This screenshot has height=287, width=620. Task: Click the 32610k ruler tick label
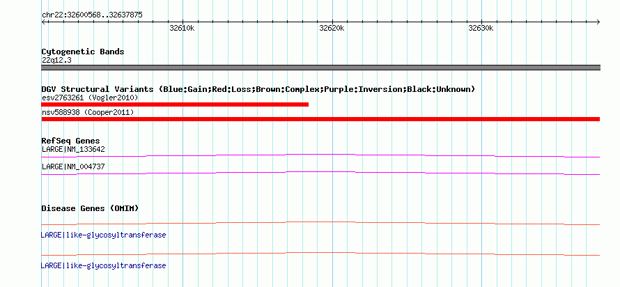182,28
